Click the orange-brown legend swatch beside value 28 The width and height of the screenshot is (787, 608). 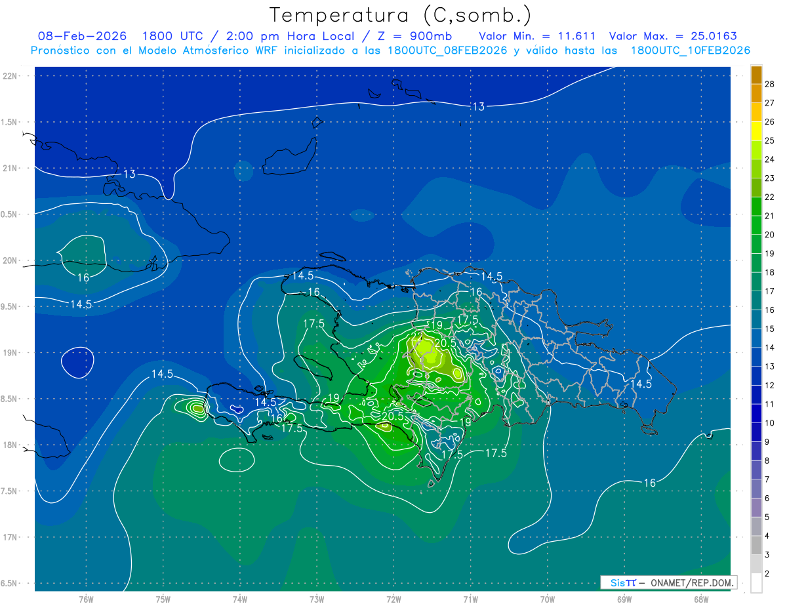click(x=756, y=75)
